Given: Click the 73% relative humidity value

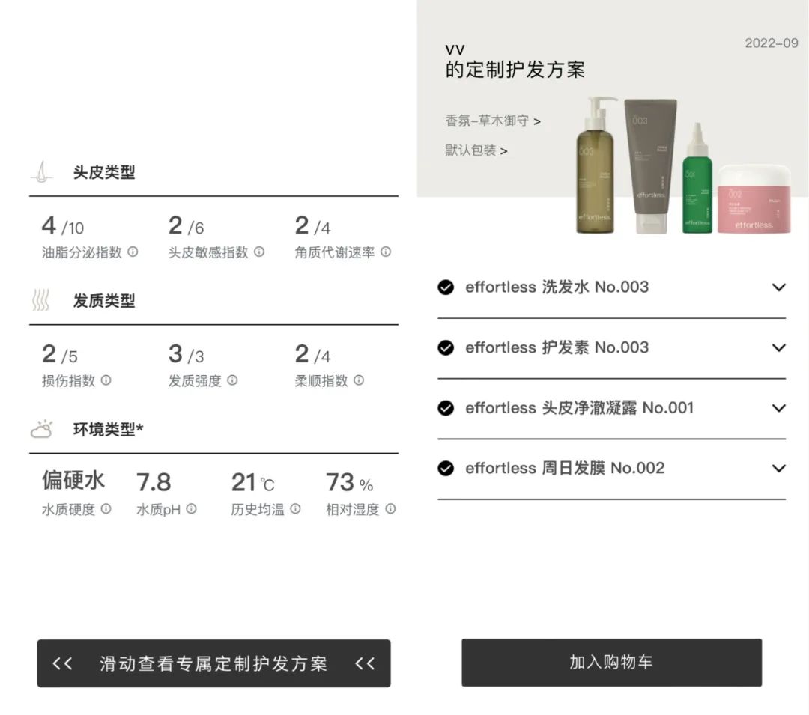Looking at the screenshot, I should coord(349,482).
